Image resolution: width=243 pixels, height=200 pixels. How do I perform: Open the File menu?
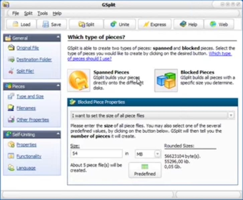point(15,13)
